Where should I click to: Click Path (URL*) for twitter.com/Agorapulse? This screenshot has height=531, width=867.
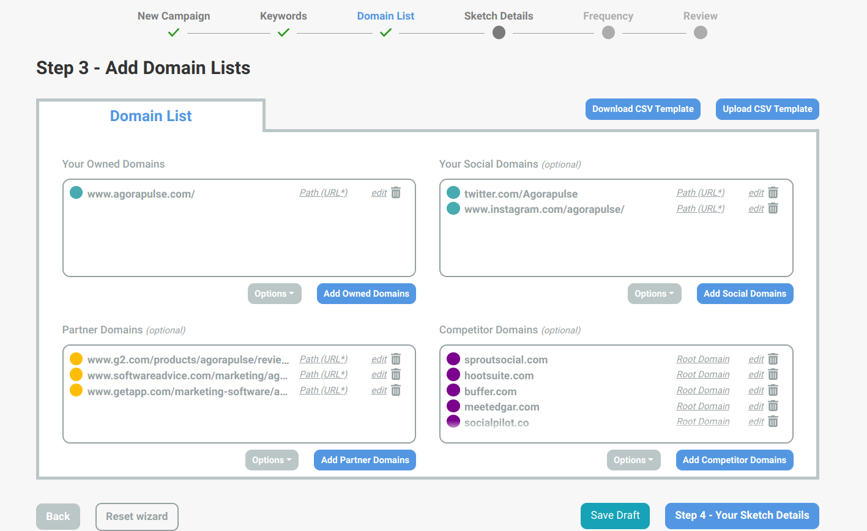point(701,193)
